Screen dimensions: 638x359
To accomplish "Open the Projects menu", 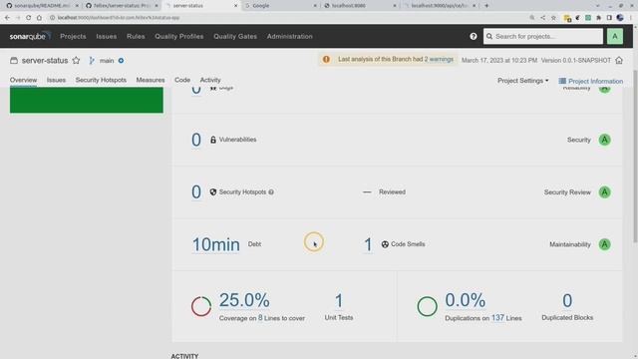I will [x=73, y=36].
